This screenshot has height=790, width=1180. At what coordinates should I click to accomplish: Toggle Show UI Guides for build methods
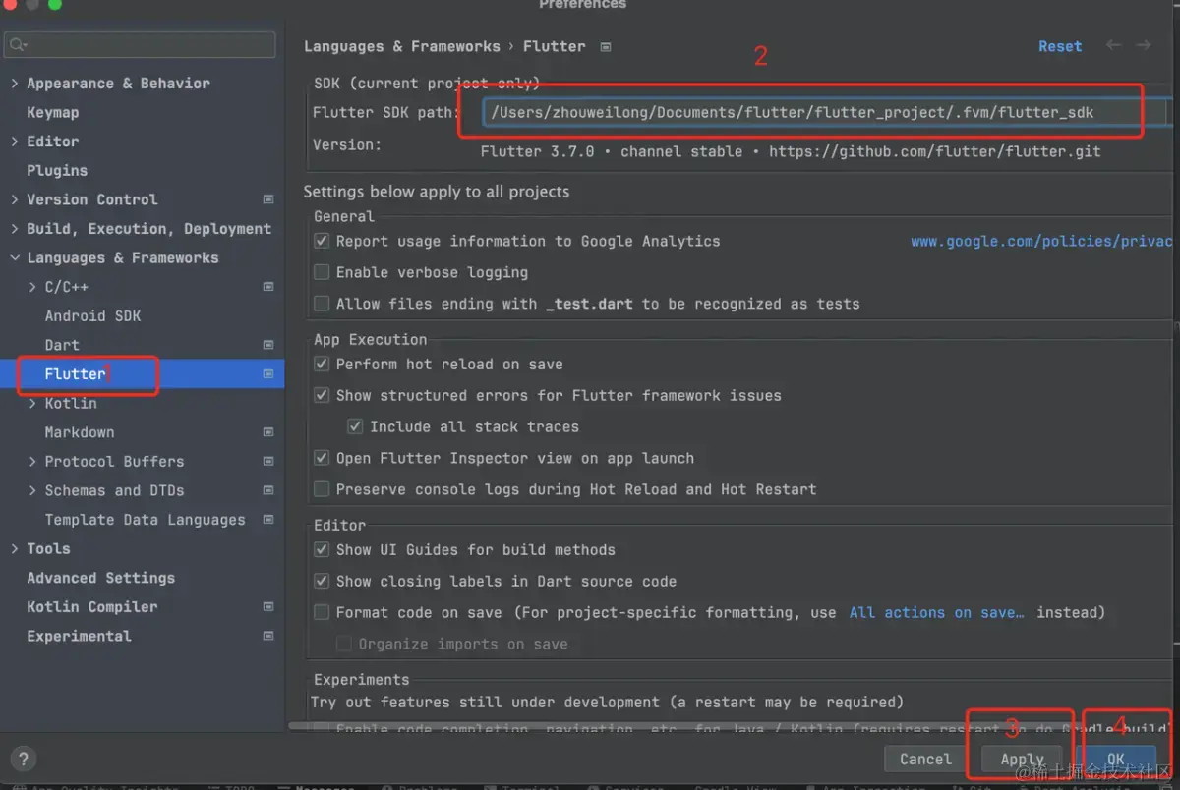click(x=322, y=549)
